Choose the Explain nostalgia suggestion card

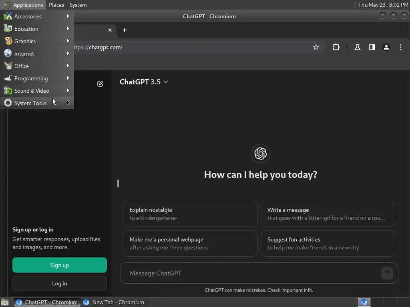click(190, 214)
